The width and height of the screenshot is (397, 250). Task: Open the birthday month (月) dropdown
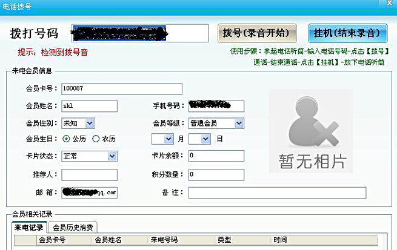[x=170, y=139]
